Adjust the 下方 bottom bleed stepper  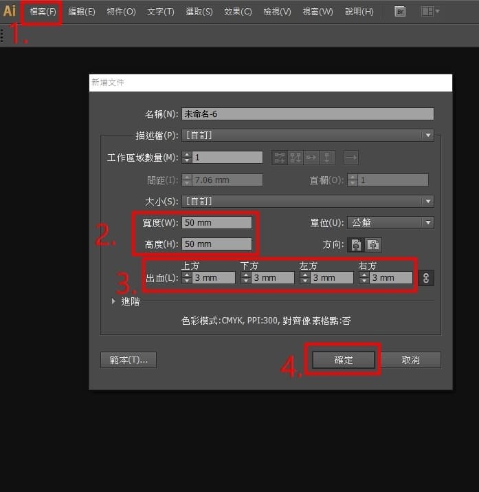click(x=246, y=278)
